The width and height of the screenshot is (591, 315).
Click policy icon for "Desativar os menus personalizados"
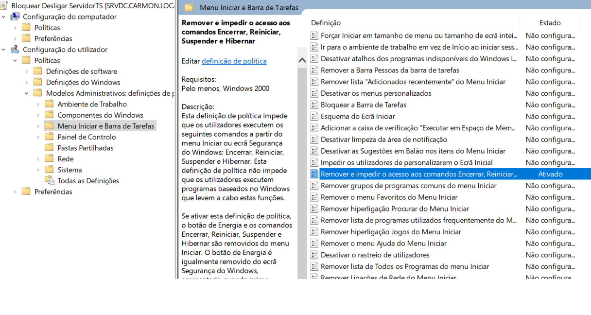tap(314, 93)
